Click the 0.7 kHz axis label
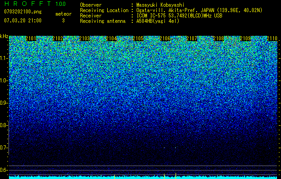 coord(4,148)
